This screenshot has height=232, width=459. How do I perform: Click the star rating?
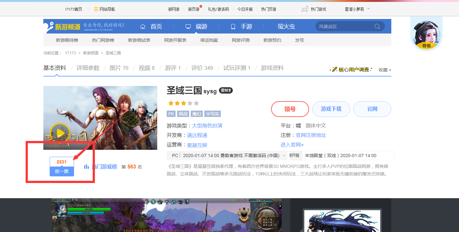tap(183, 103)
